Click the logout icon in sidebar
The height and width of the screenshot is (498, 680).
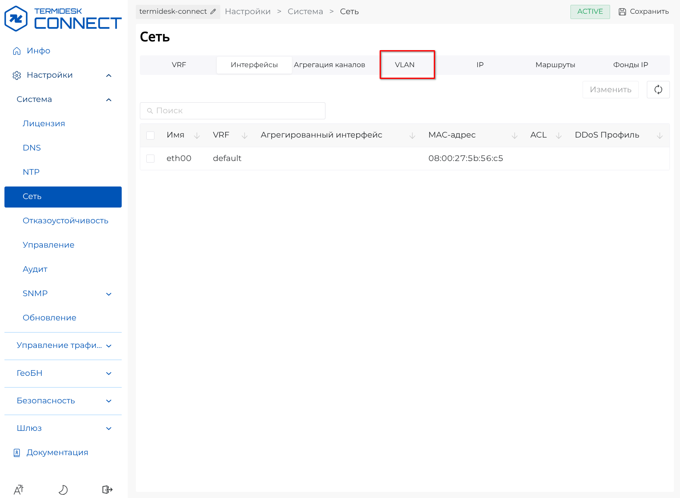(107, 490)
